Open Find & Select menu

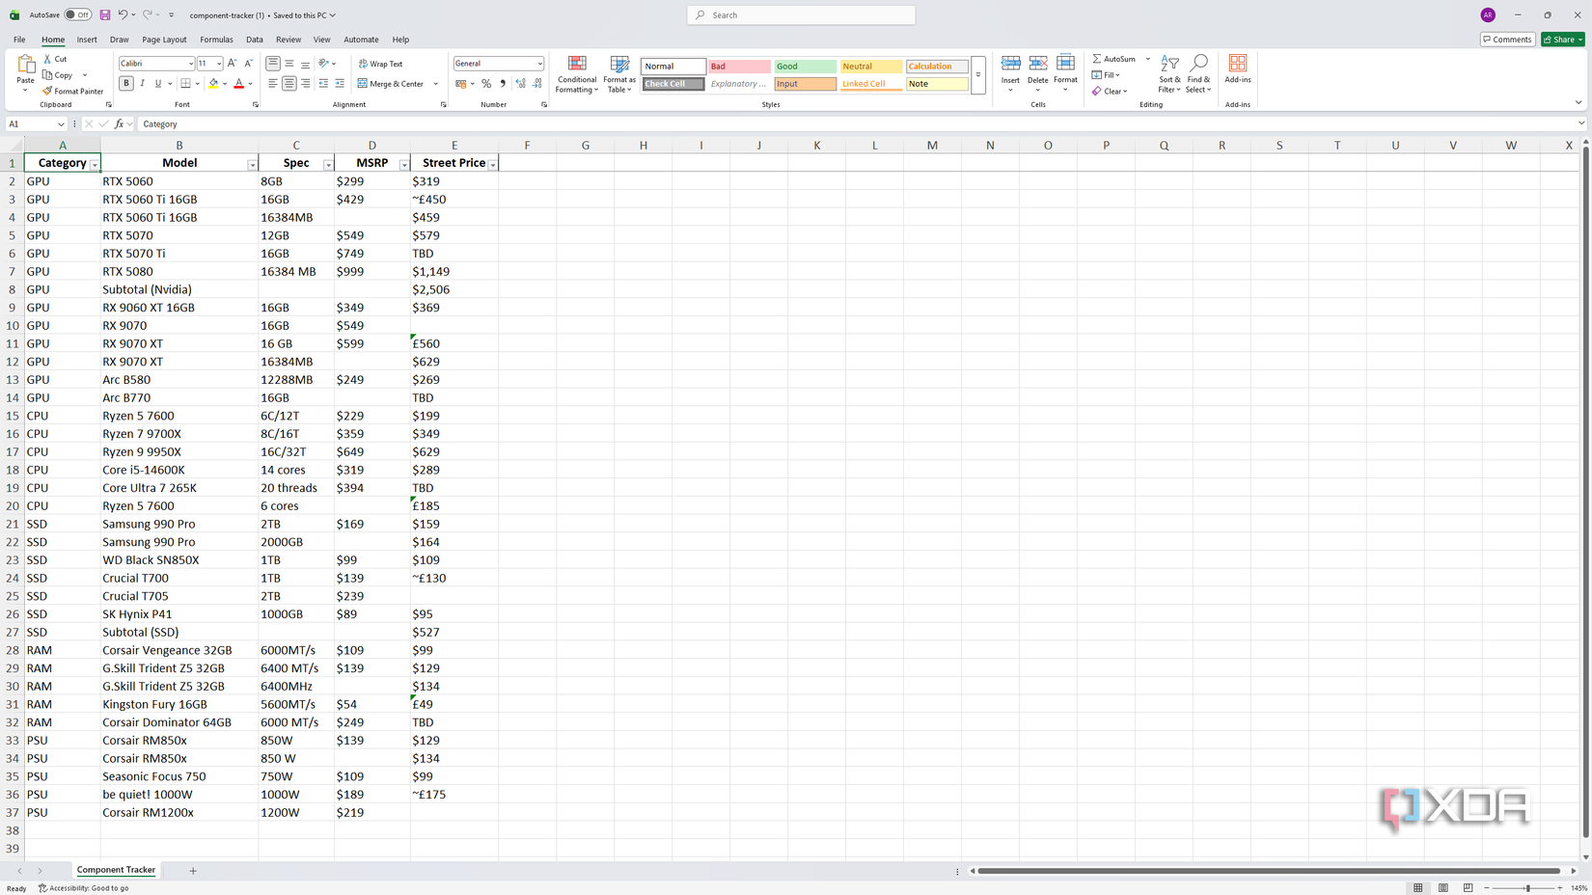pos(1198,74)
